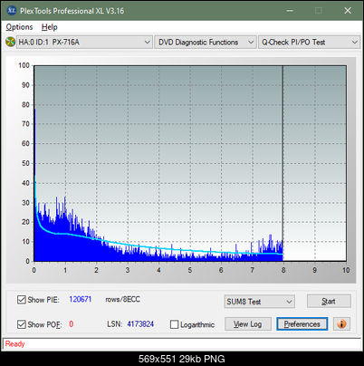Enable the Logarithmic checkbox
This screenshot has height=366, width=364.
point(175,324)
